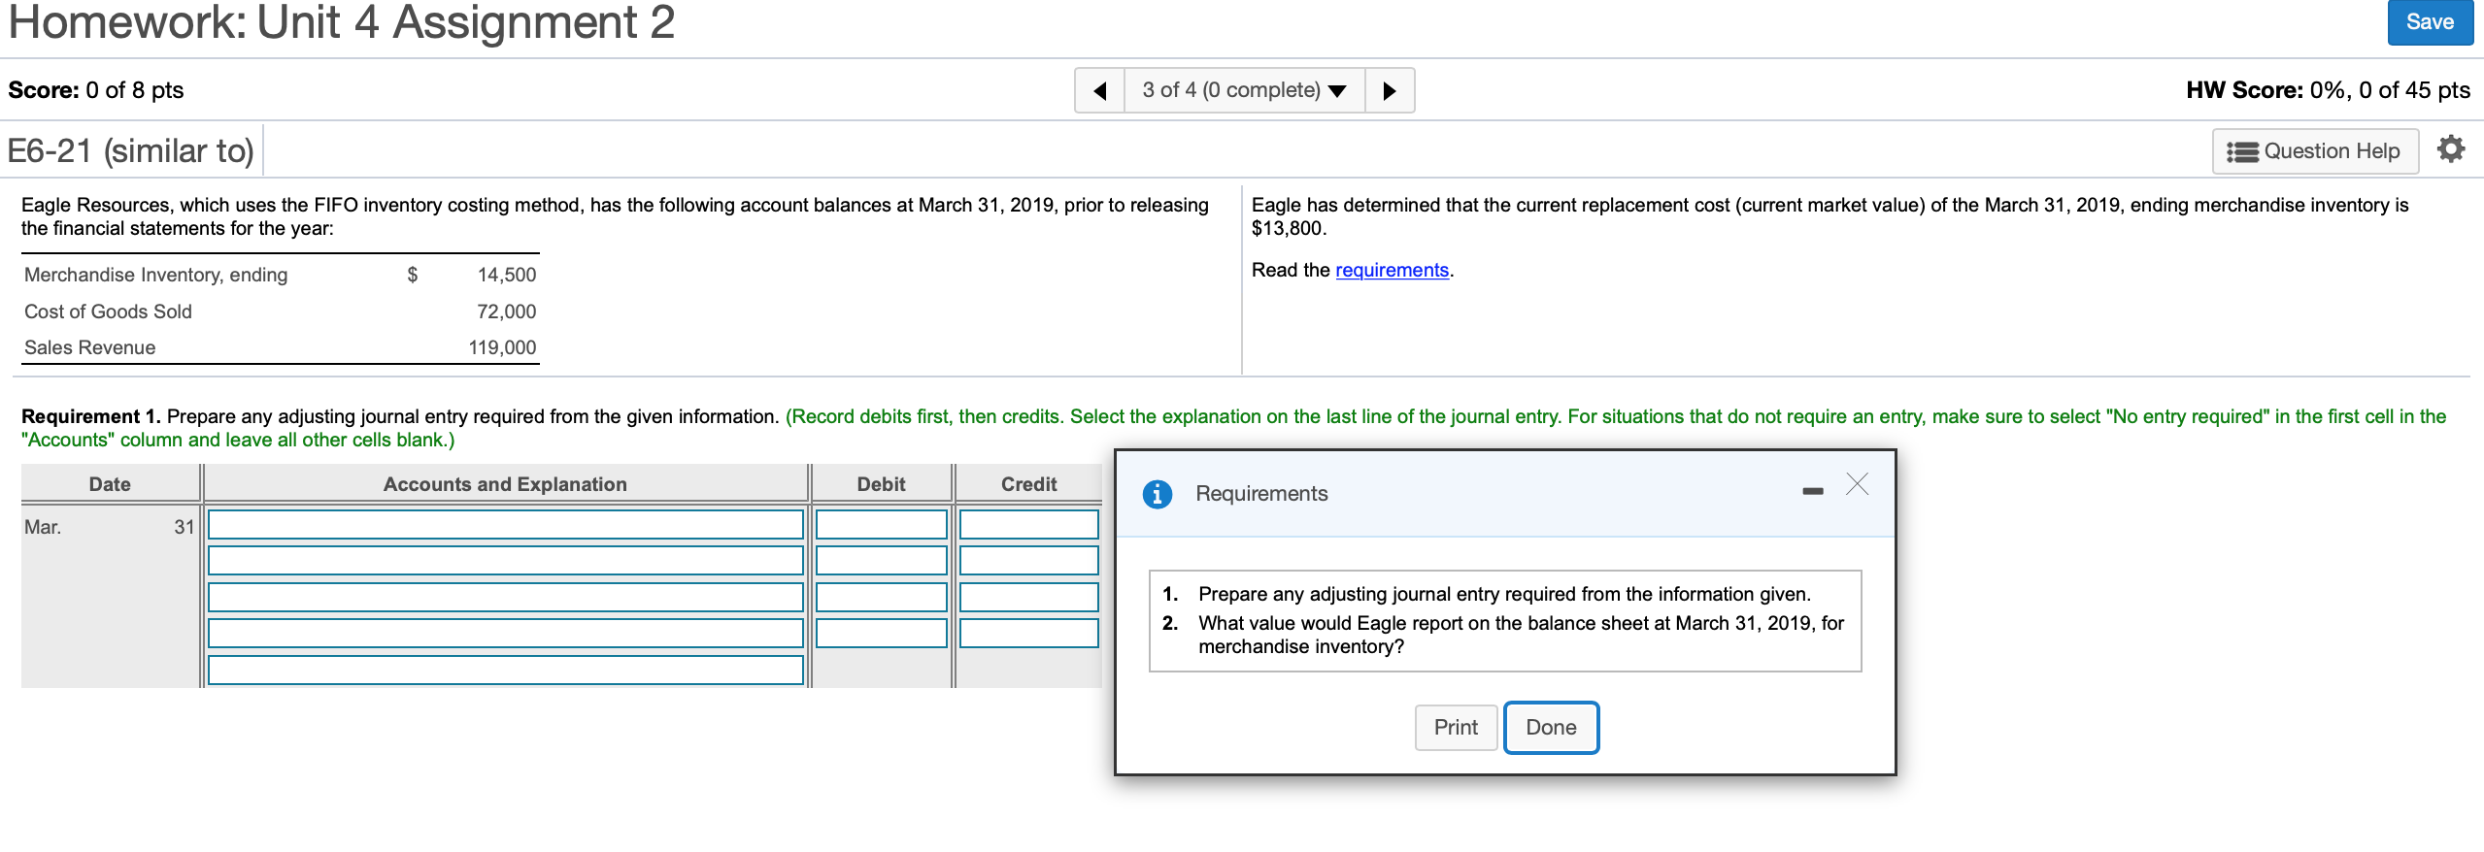2484x852 pixels.
Task: Open the settings gear icon
Action: 2451,149
